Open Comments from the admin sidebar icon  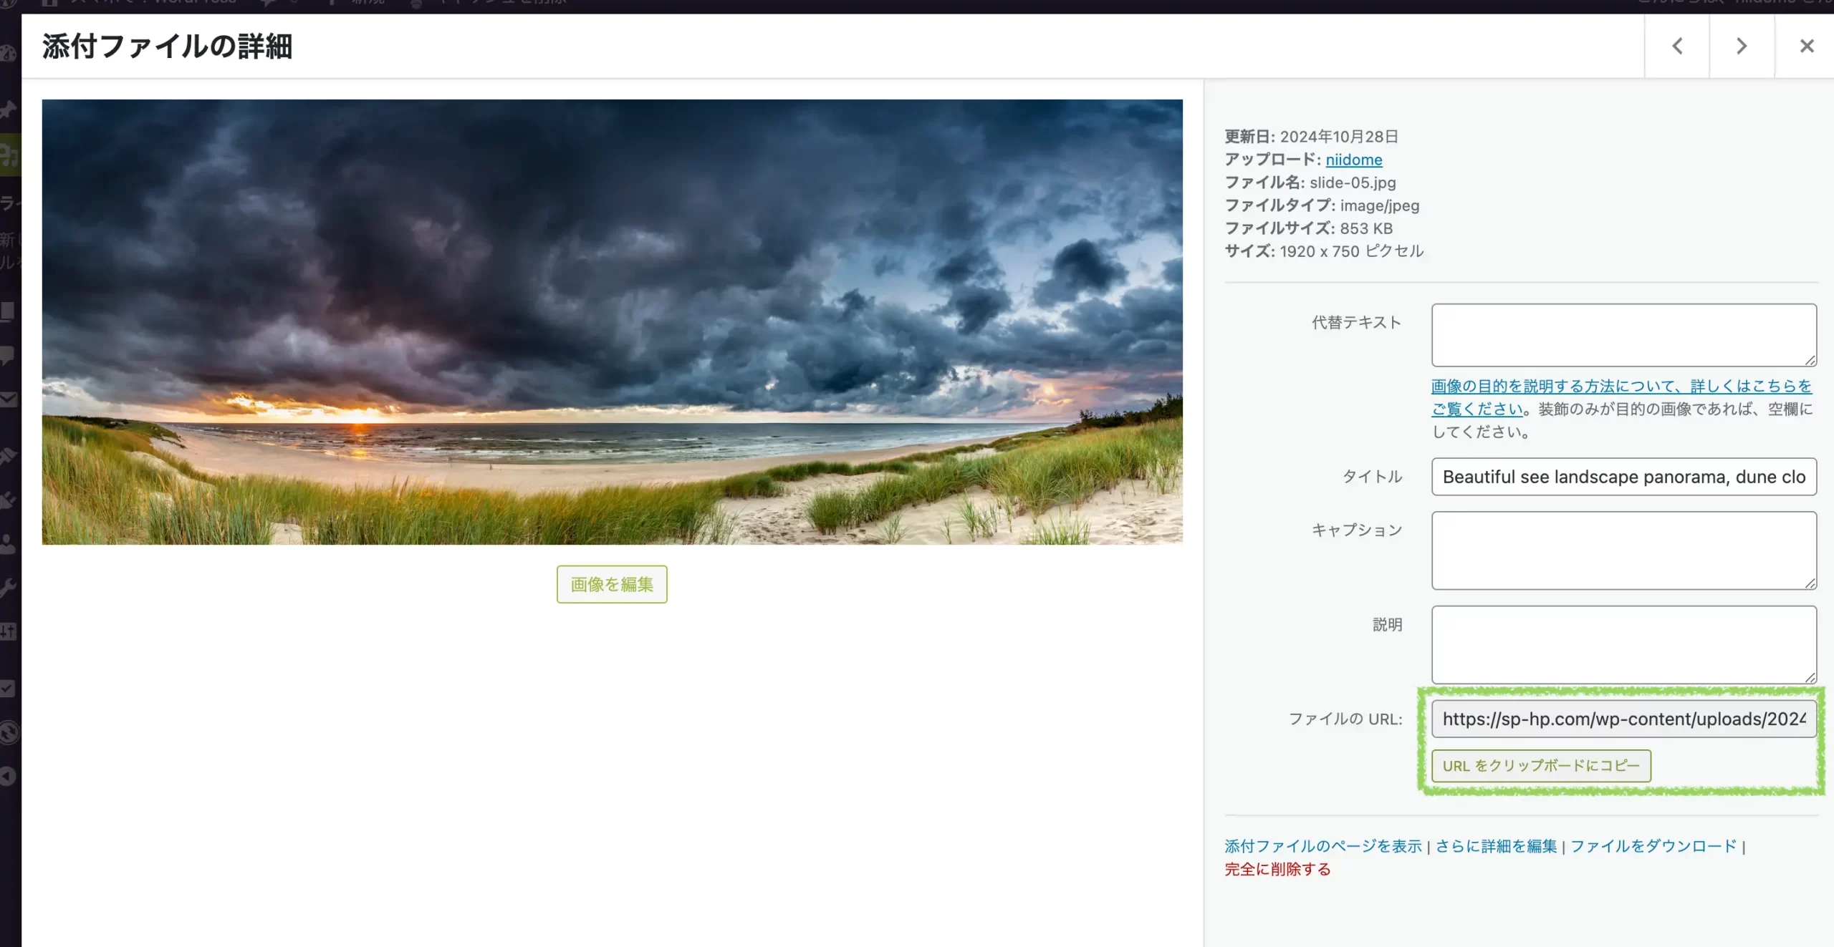point(7,355)
